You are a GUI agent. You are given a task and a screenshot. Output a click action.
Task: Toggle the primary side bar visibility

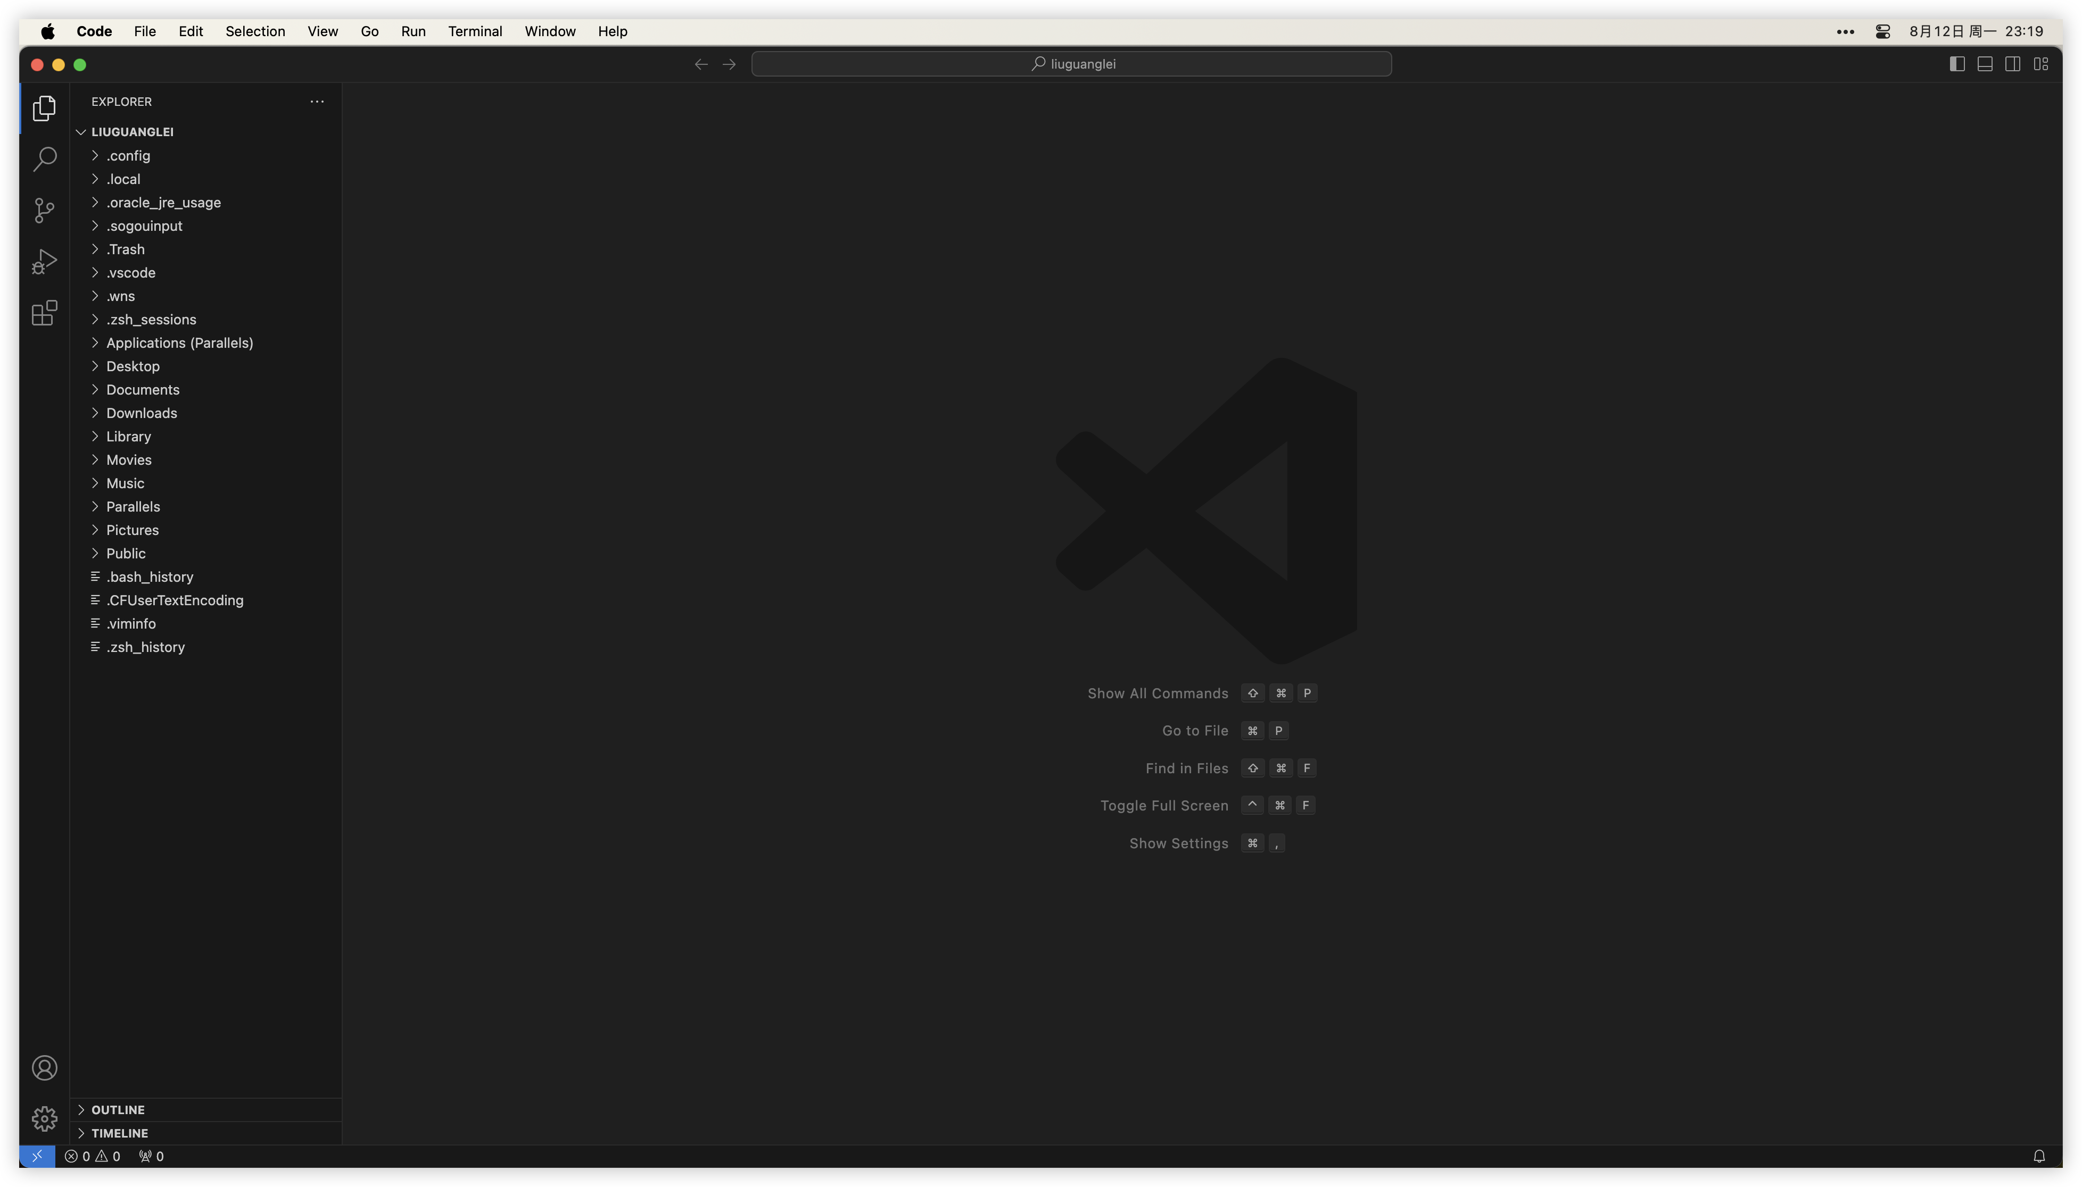1956,64
